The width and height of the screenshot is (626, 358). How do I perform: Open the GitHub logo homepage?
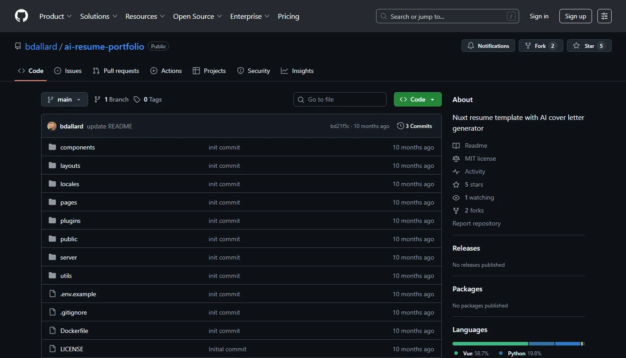(x=21, y=16)
